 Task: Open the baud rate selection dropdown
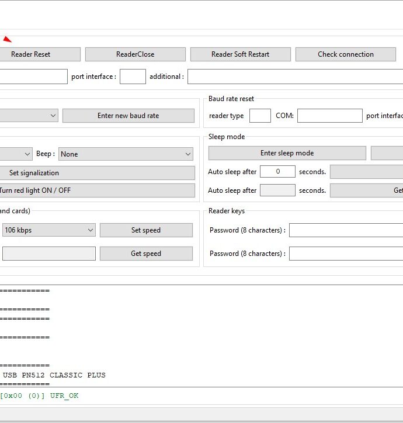[x=29, y=116]
